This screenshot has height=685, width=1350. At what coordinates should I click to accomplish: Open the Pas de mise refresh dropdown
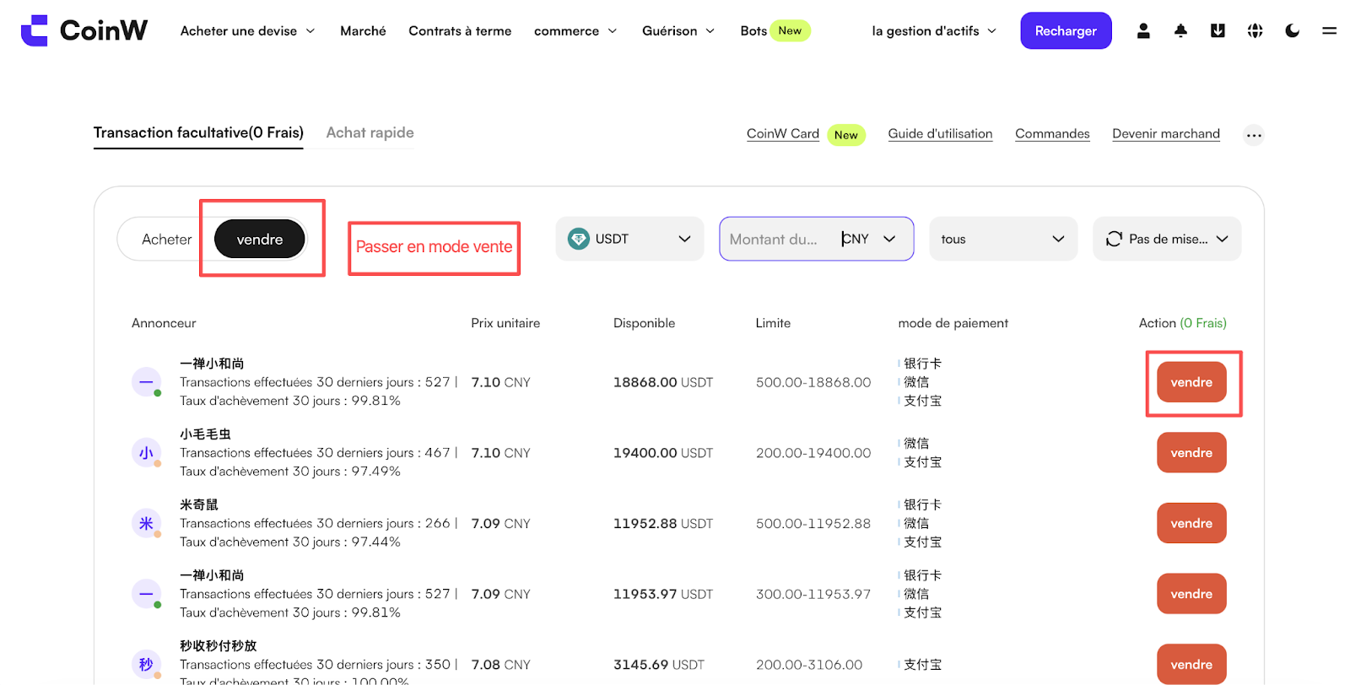[x=1167, y=239]
